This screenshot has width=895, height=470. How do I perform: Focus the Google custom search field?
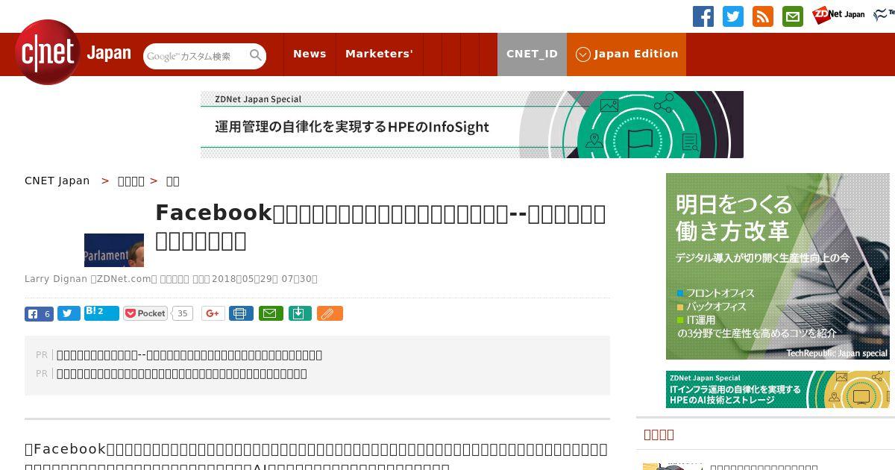coord(196,56)
